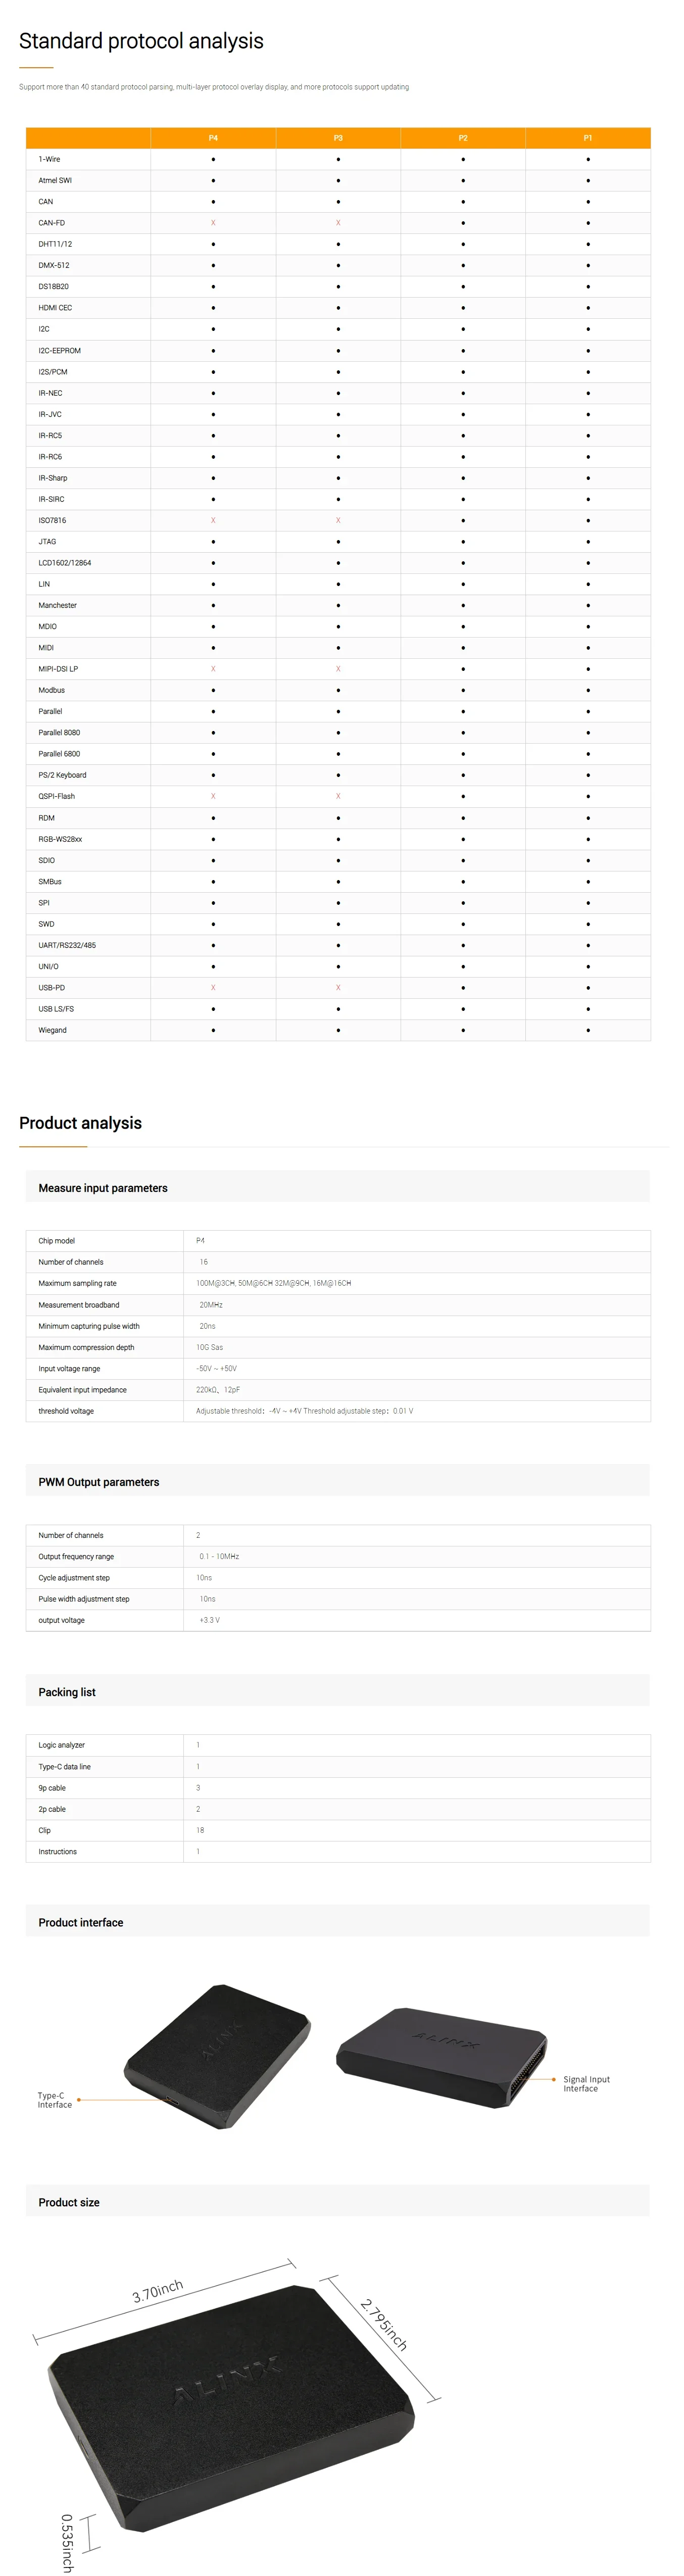Click the red X for CAN-FD under P4

pos(213,223)
